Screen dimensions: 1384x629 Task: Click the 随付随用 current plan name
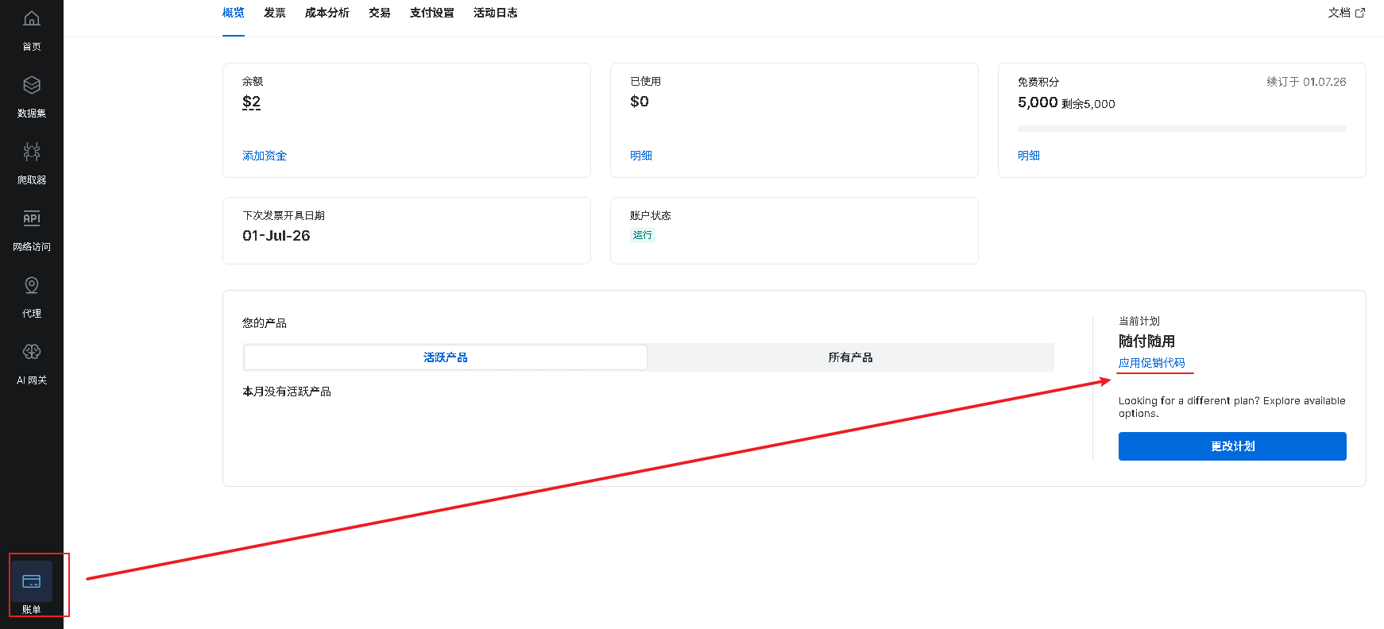(x=1146, y=342)
